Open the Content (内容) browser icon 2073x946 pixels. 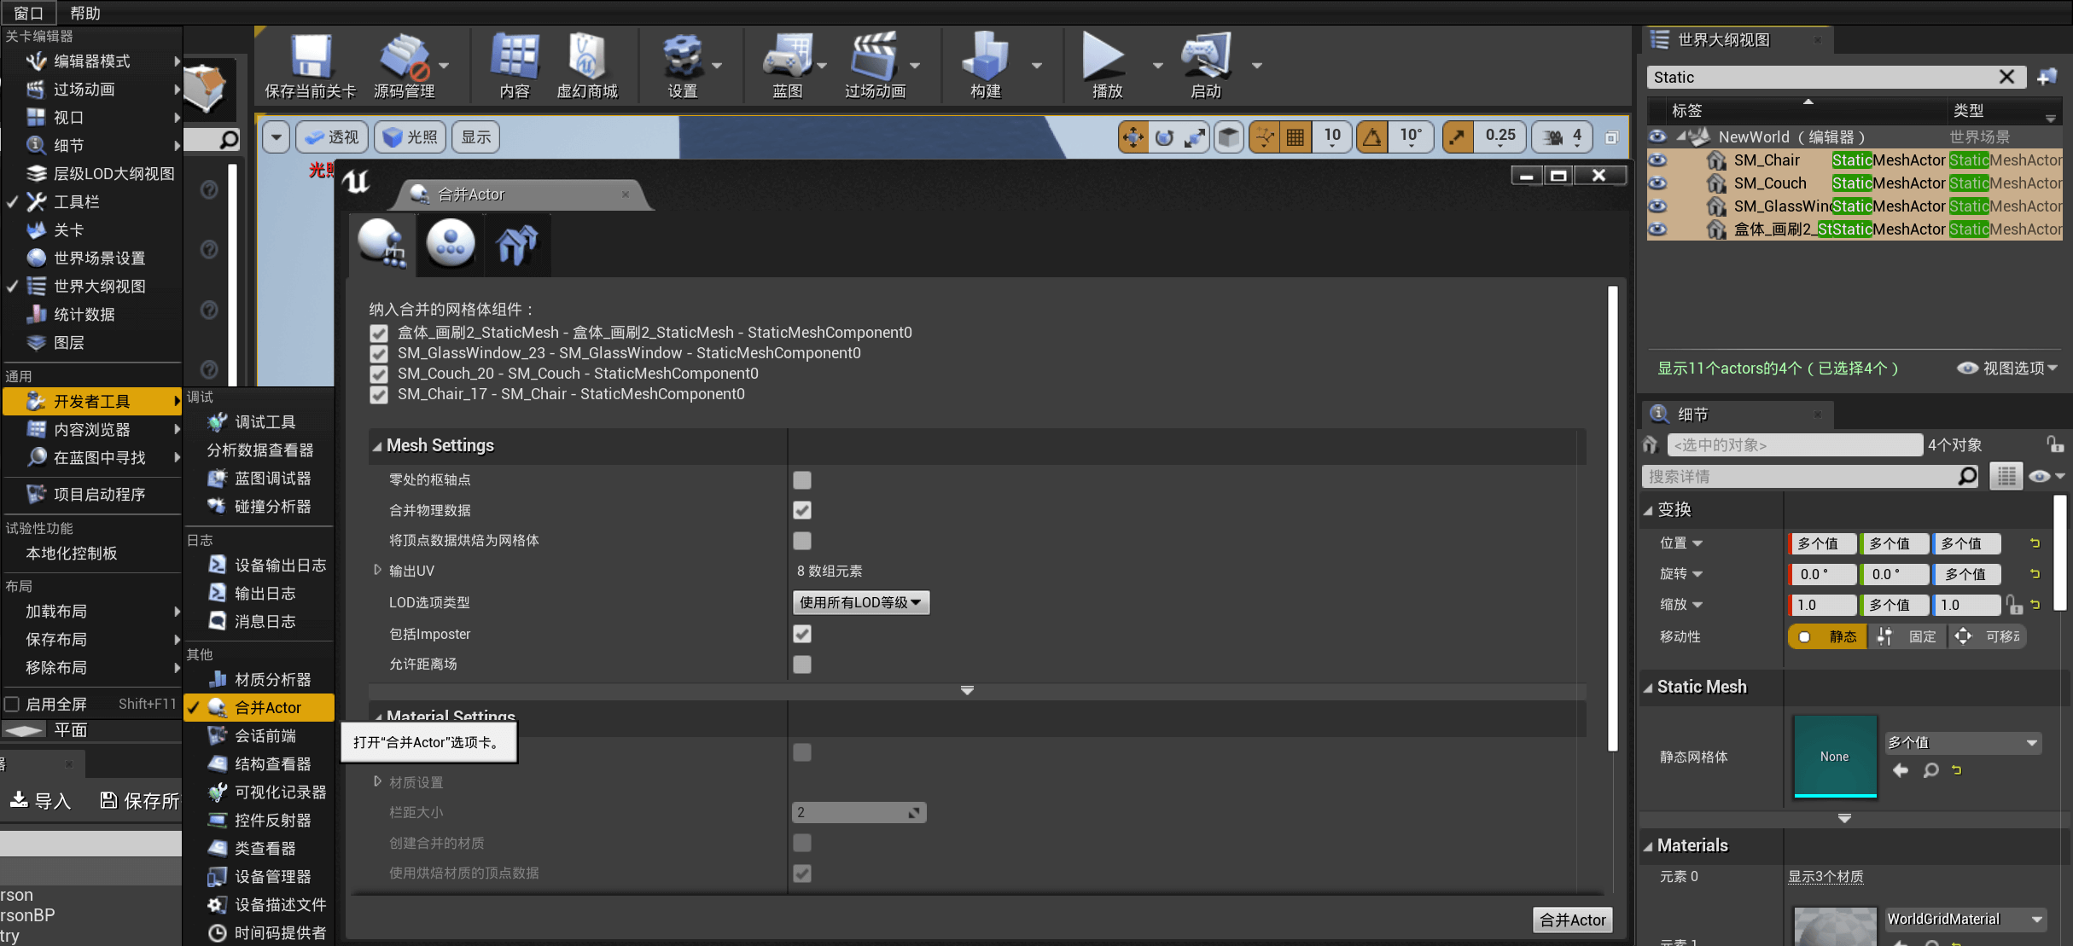coord(515,66)
